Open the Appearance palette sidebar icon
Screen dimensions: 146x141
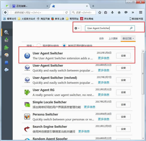pyautogui.click(x=6, y=55)
